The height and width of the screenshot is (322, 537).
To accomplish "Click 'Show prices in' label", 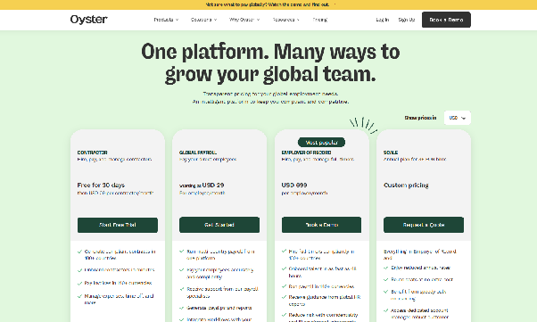I will pos(420,118).
